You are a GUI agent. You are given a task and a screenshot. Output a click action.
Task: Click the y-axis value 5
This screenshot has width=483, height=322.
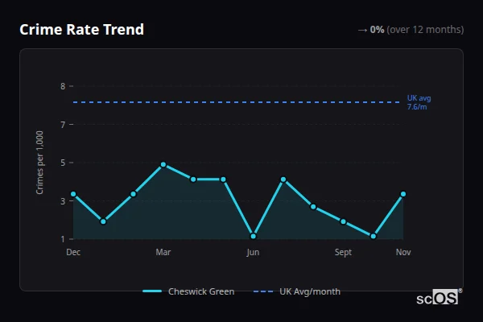click(63, 163)
